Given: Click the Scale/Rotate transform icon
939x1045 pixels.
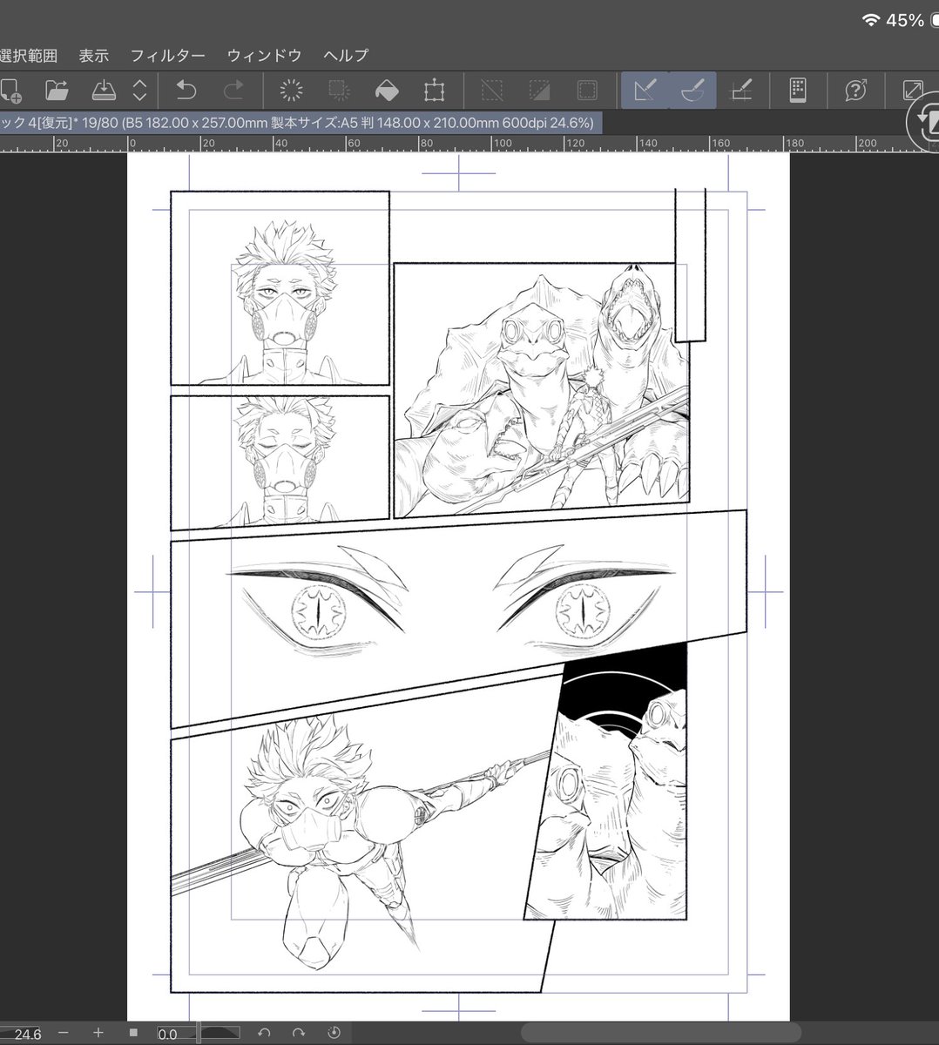Looking at the screenshot, I should coord(434,91).
